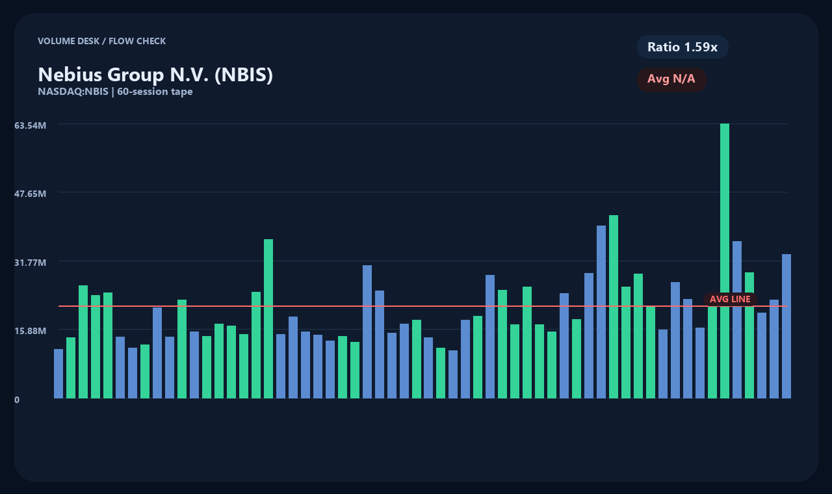Click the VOLUME DESK / FLOW CHECK header
832x494 pixels.
[101, 41]
